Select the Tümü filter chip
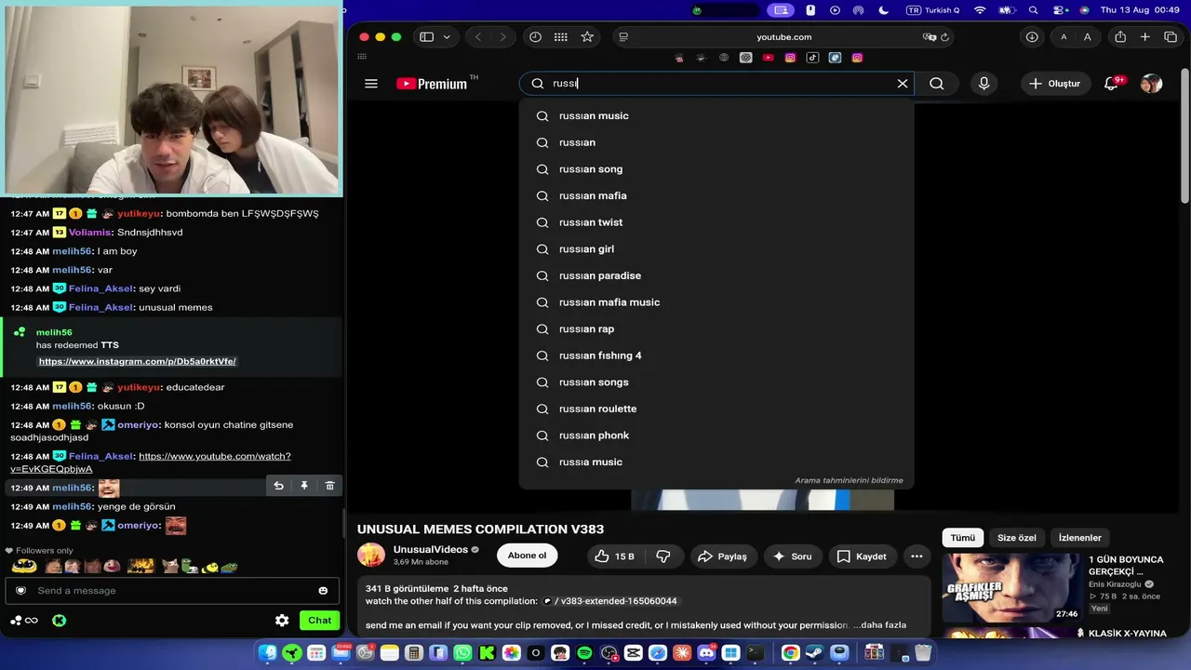Viewport: 1191px width, 670px height. tap(963, 538)
